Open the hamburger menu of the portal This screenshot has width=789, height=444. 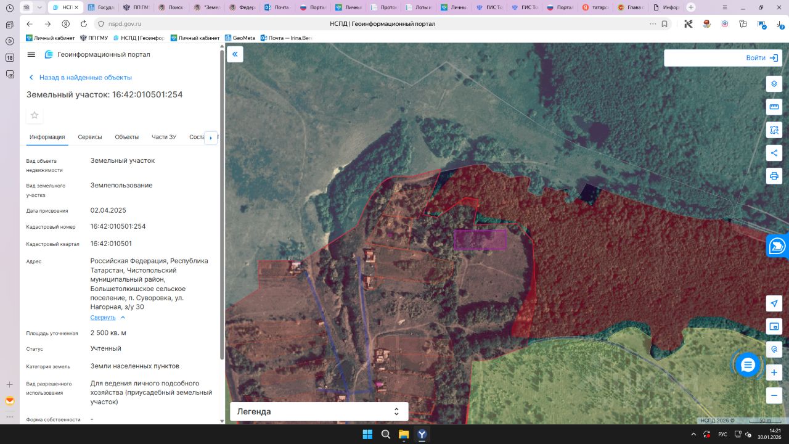click(31, 54)
